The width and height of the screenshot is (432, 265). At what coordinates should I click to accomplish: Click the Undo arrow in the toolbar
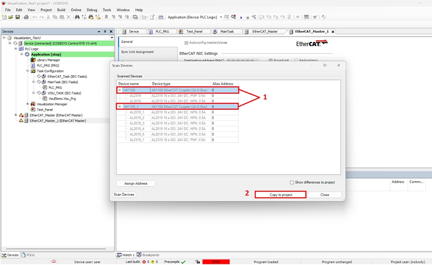tap(35, 17)
